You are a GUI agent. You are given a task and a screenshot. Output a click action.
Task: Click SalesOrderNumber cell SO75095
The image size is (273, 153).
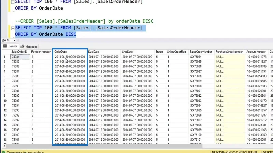[x=201, y=110]
